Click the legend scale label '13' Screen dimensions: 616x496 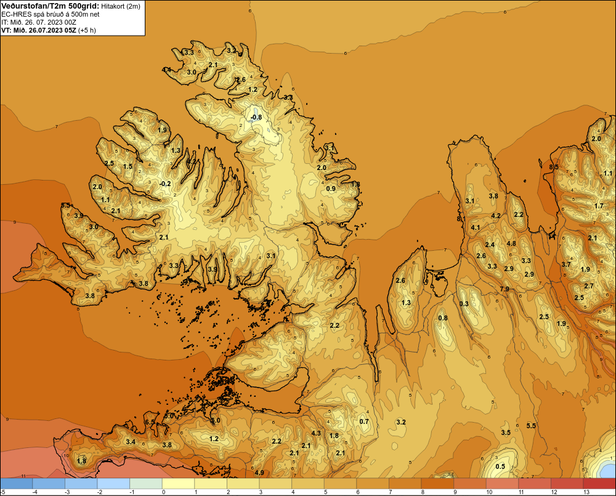(586, 492)
